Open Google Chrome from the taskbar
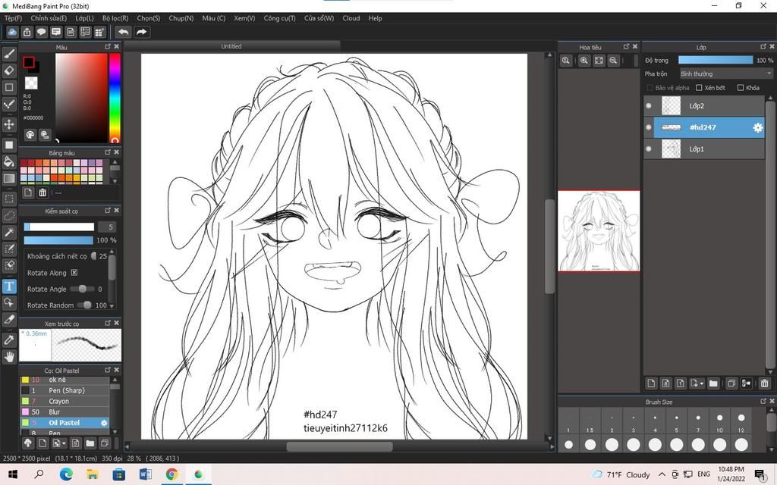The height and width of the screenshot is (485, 777). point(171,474)
